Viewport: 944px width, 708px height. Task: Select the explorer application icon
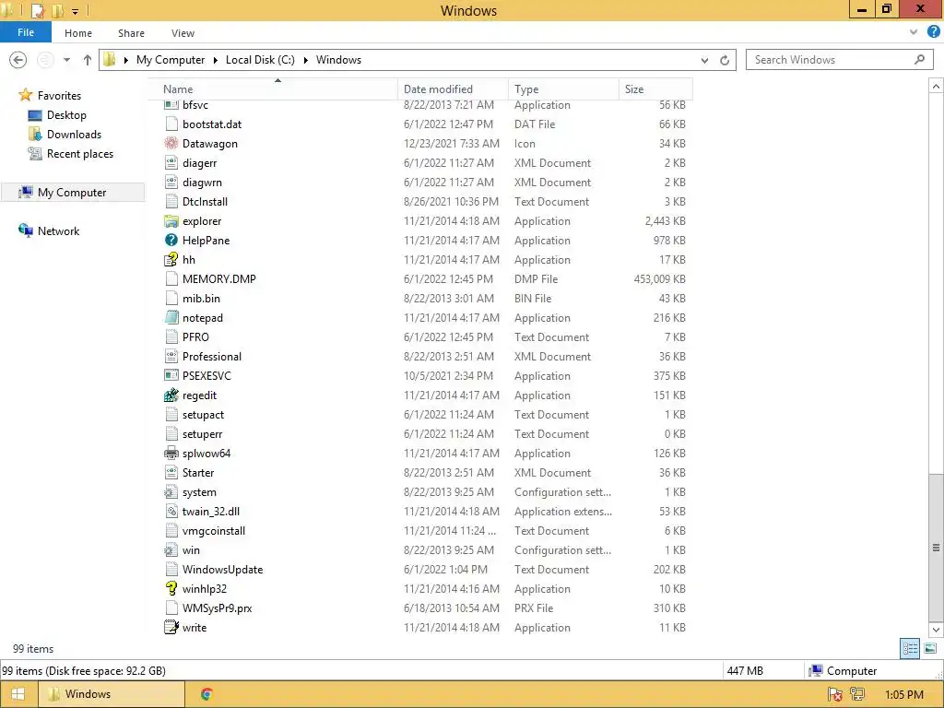coord(171,221)
